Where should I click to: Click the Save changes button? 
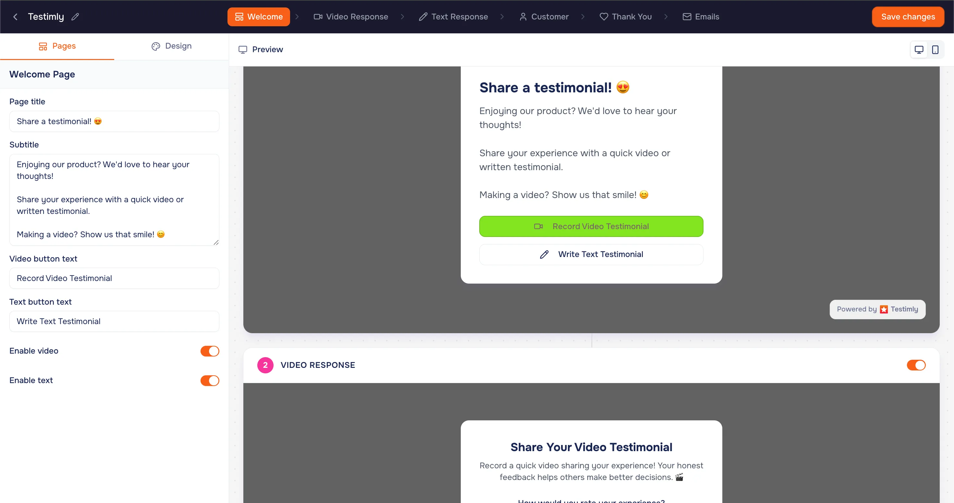[908, 17]
